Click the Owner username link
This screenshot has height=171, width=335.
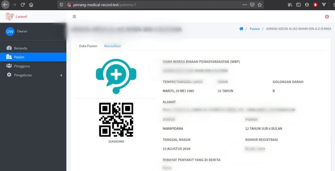tap(22, 31)
